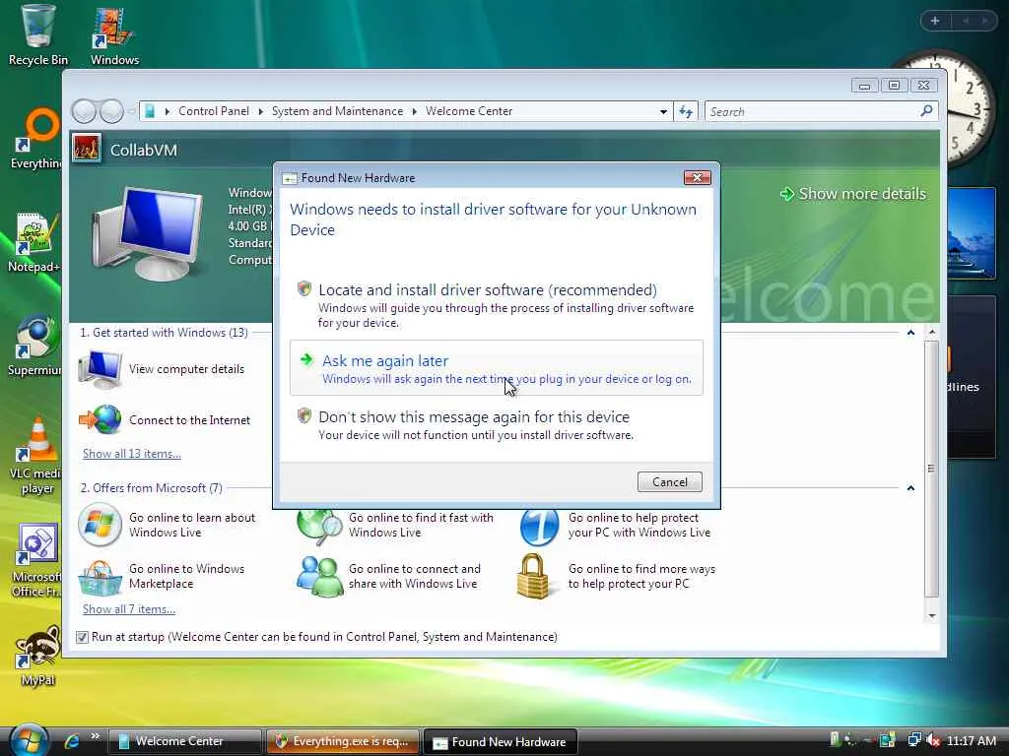Click the Start orb button
Viewport: 1009px width, 756px height.
pyautogui.click(x=27, y=740)
